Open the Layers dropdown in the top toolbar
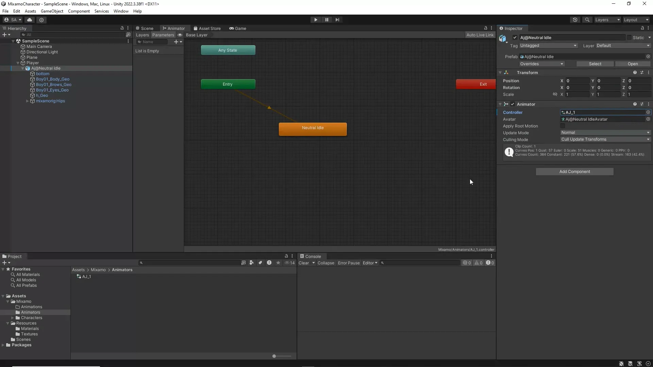The height and width of the screenshot is (367, 653). (x=607, y=20)
